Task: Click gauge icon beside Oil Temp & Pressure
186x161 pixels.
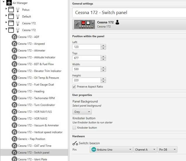Action: [x=14, y=78]
